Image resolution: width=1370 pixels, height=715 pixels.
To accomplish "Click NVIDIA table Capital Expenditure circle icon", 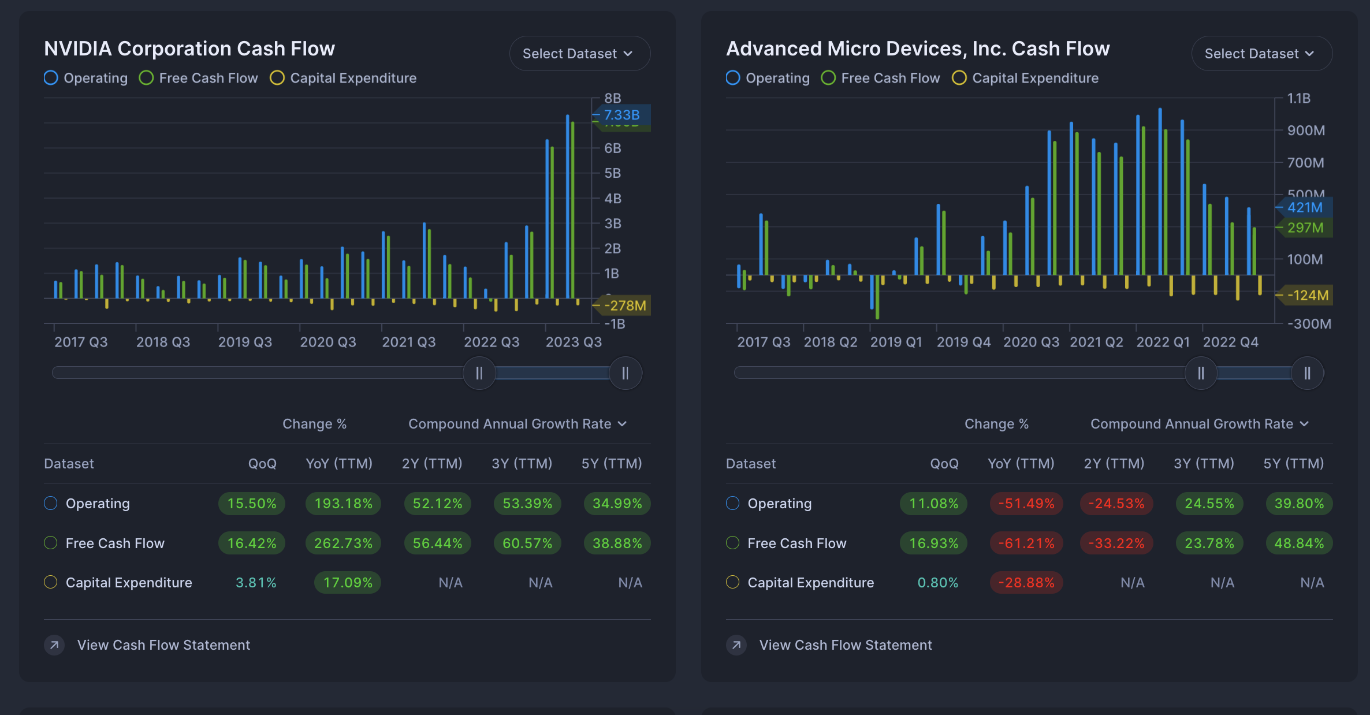I will tap(51, 582).
